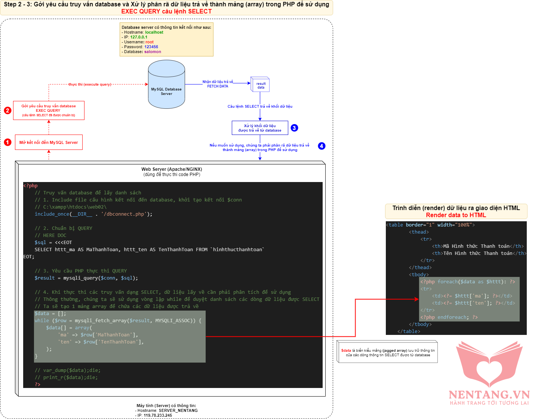Select the result data cube icon
Image resolution: width=535 pixels, height=419 pixels.
coord(260,85)
